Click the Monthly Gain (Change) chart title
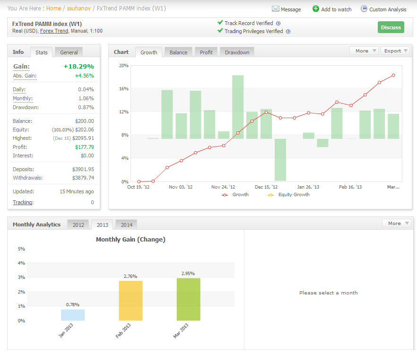417x354 pixels. (130, 240)
